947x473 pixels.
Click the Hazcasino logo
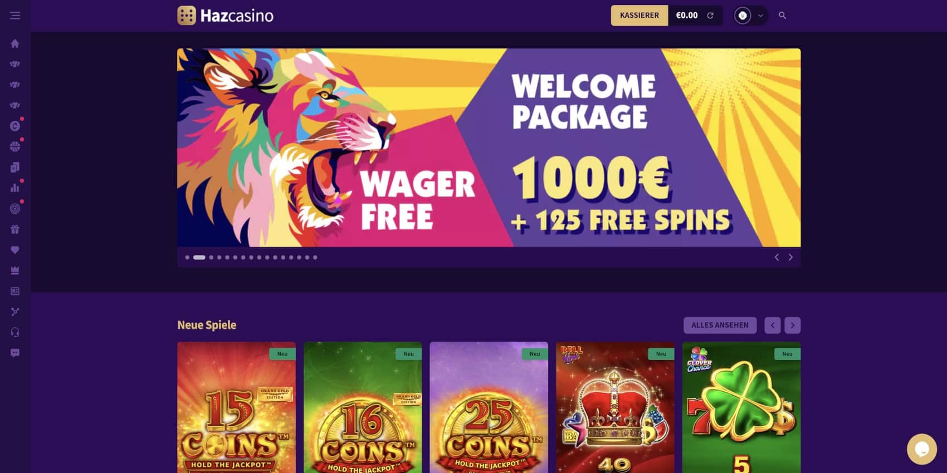tap(226, 16)
